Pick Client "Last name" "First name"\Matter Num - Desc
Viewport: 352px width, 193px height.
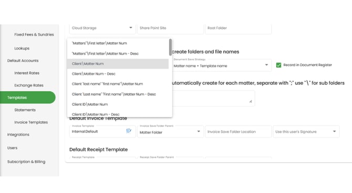tap(118, 94)
